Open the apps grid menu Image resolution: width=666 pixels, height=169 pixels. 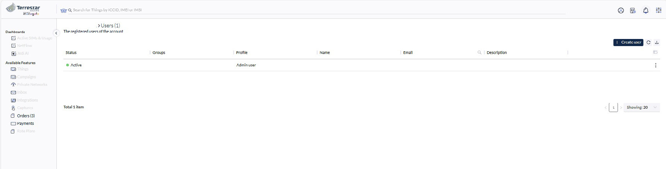pyautogui.click(x=658, y=10)
